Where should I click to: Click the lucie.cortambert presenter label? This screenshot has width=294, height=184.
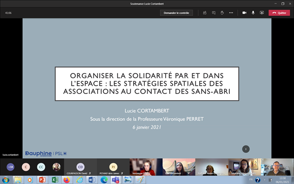pyautogui.click(x=11, y=155)
